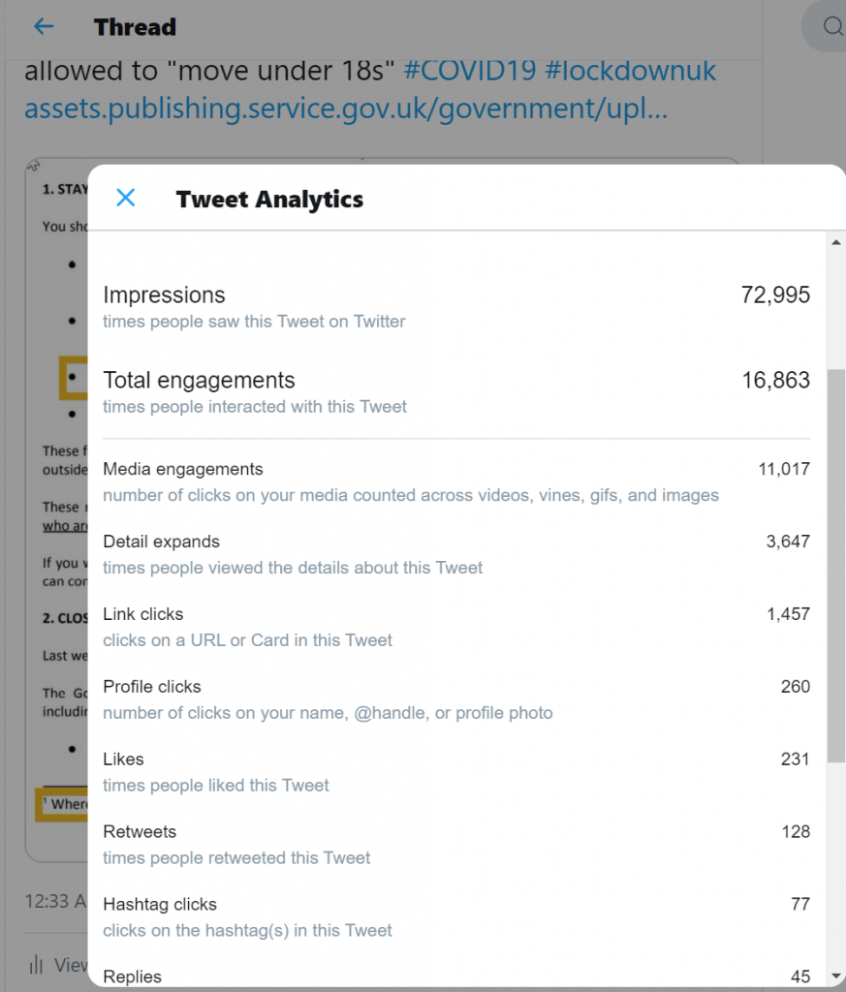Open the #lockdownuk hashtag link

(630, 70)
